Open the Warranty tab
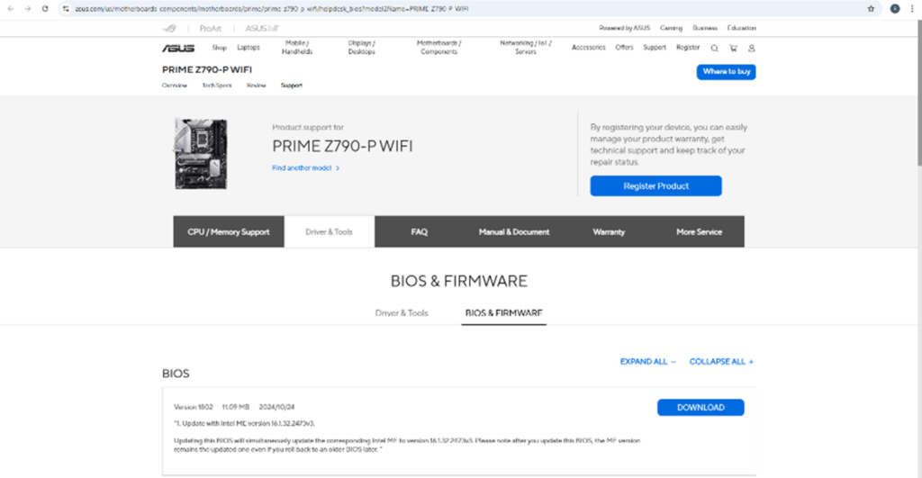 click(609, 231)
